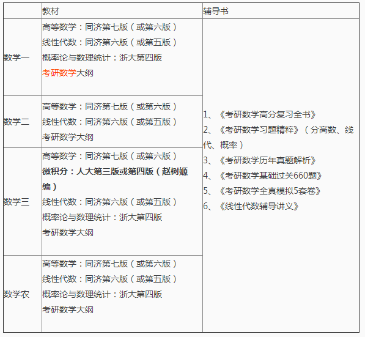Click the bold "微积分：人大第三版或第四版" line

(x=115, y=179)
